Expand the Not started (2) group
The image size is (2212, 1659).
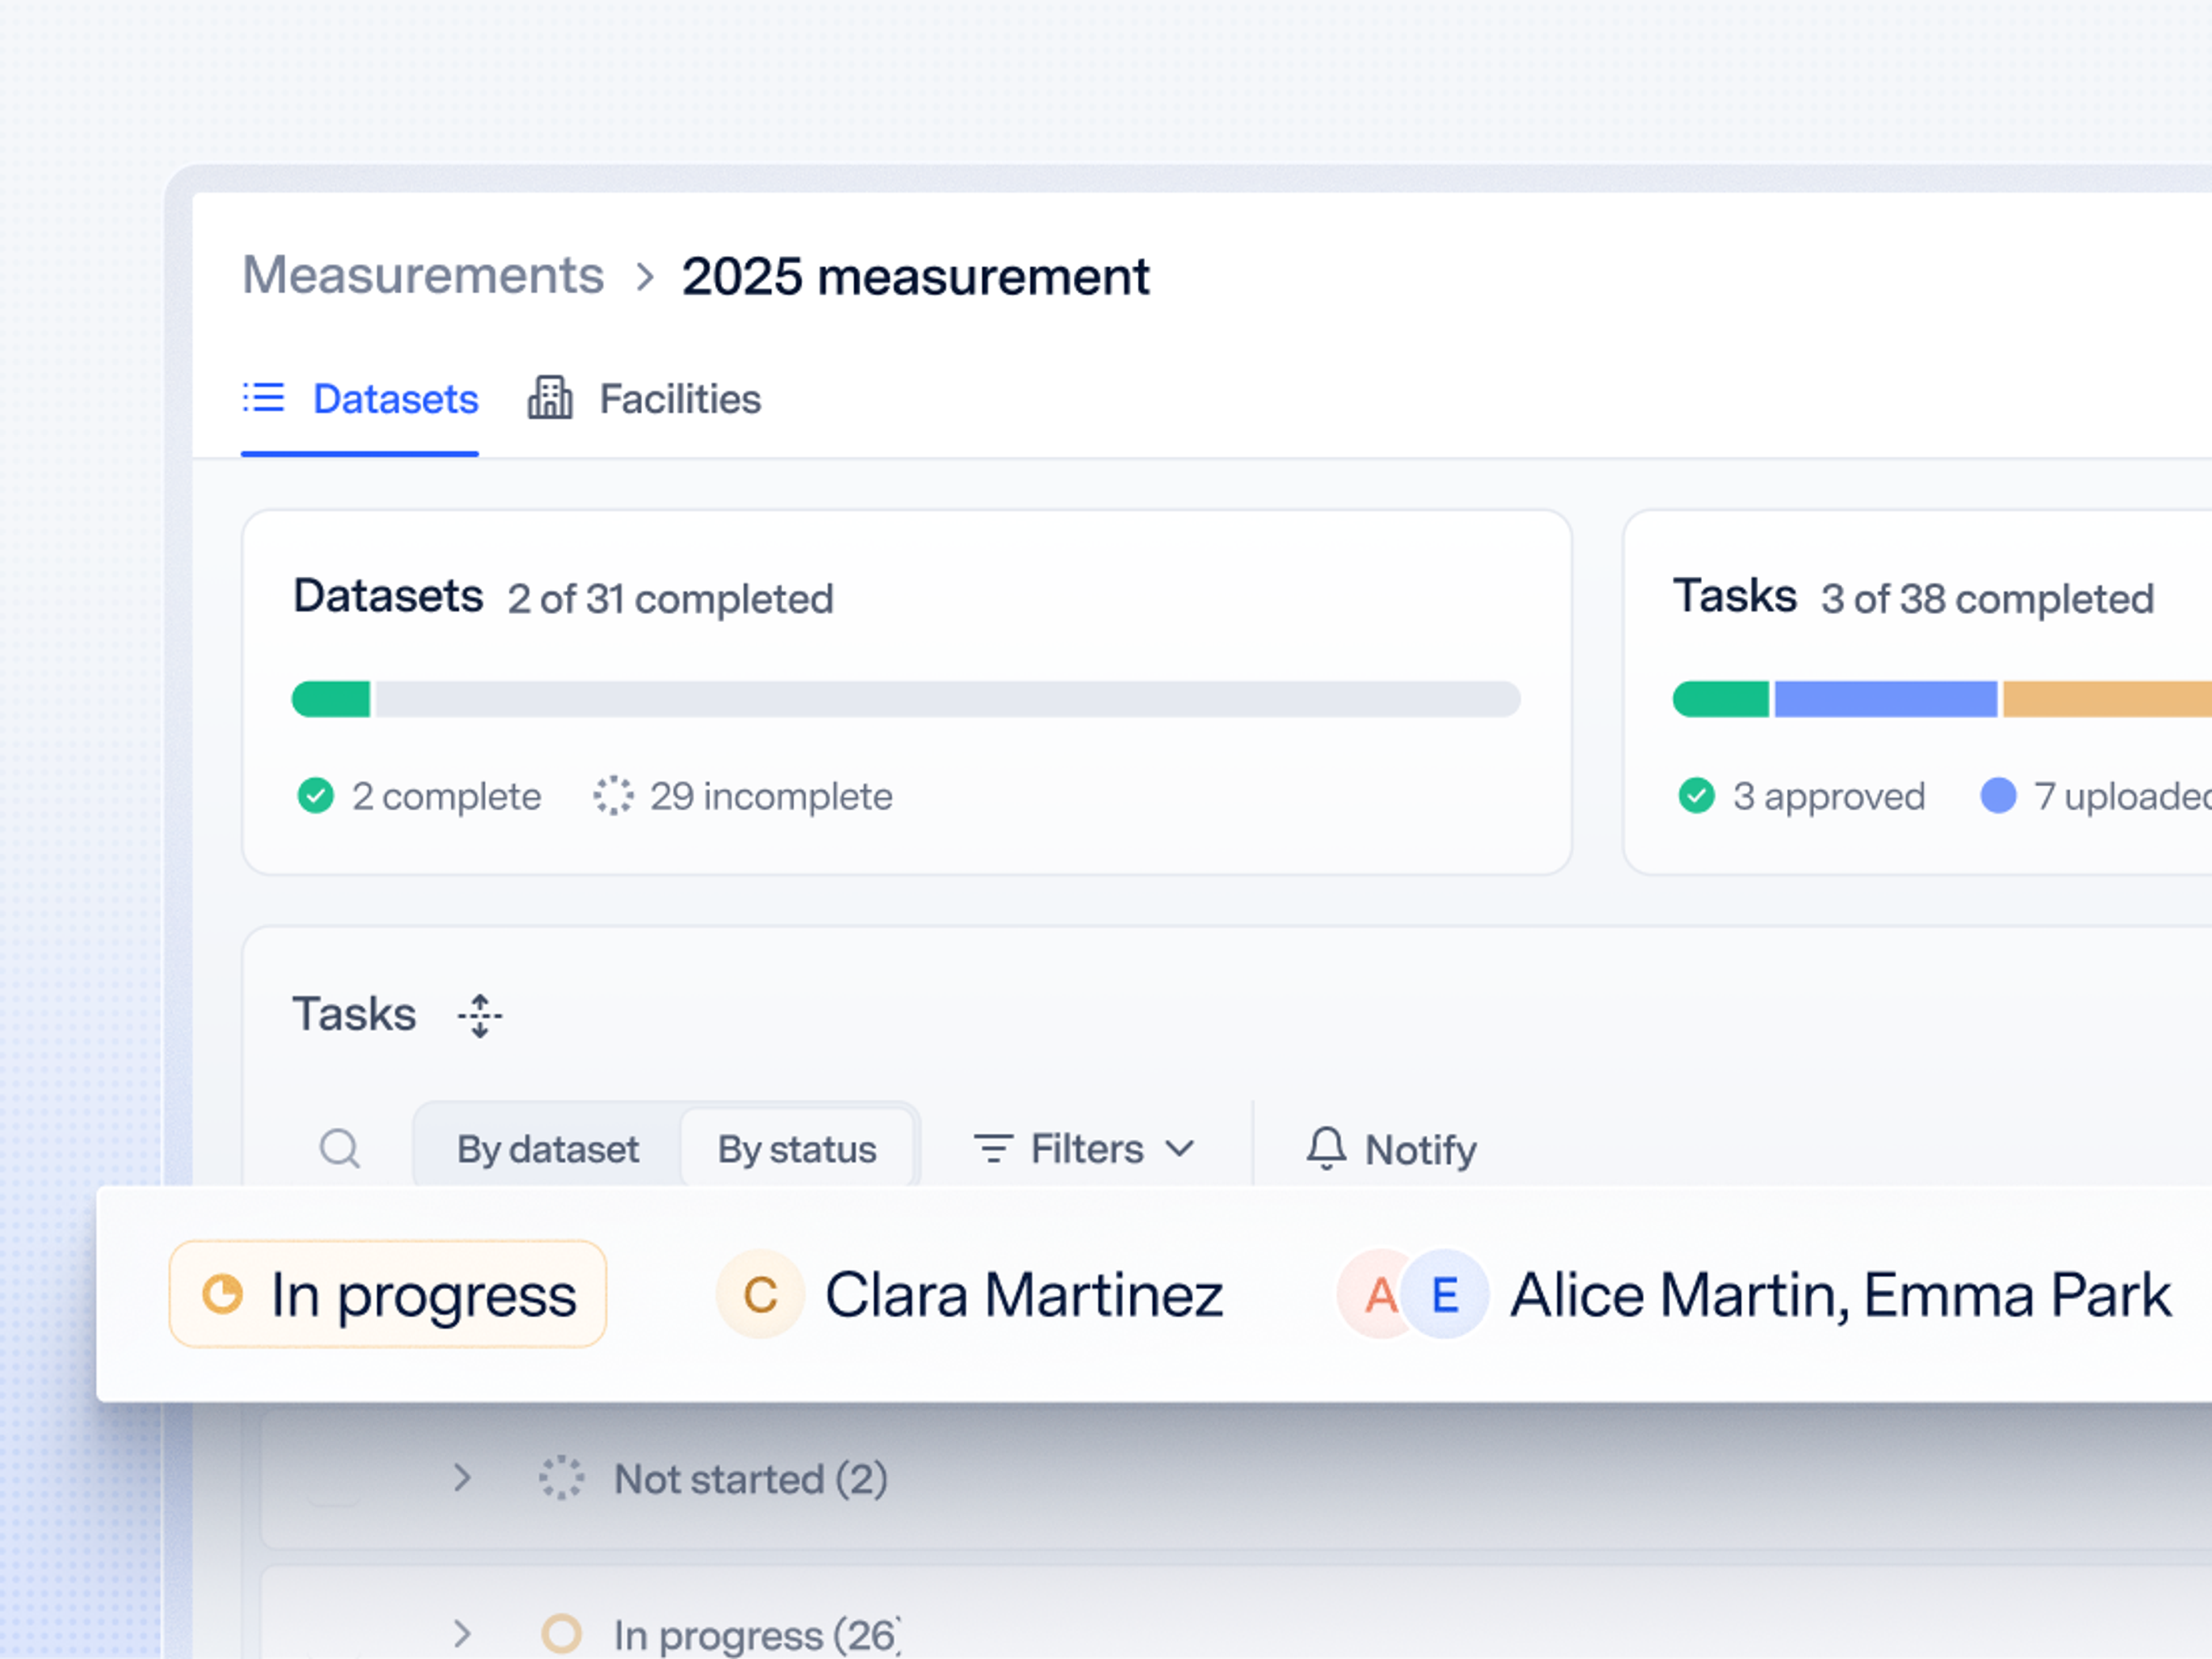click(462, 1478)
